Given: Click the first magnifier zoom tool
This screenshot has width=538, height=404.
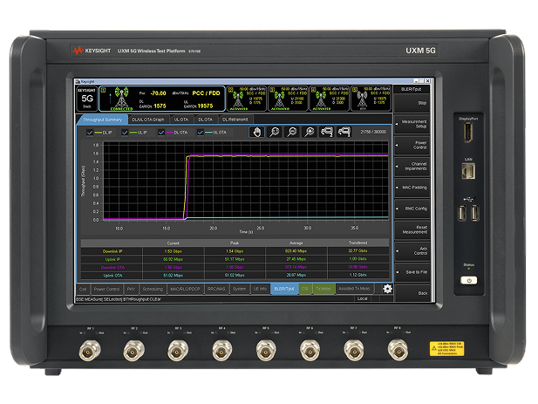Looking at the screenshot, I should (x=274, y=132).
